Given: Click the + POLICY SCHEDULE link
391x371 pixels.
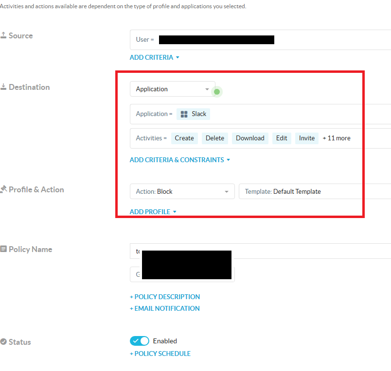Looking at the screenshot, I should [x=160, y=354].
